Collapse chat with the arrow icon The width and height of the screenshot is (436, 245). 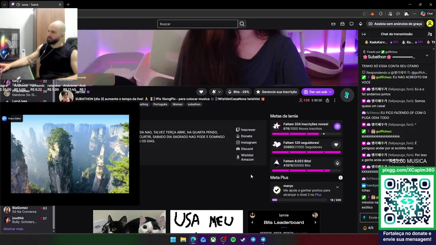364,34
